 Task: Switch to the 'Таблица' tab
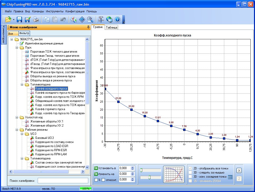point(112,27)
